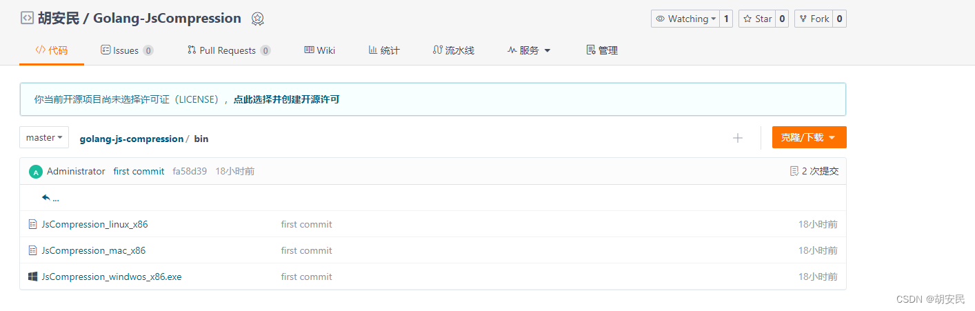Open the Wiki tab
Viewport: 975px width, 311px height.
point(320,50)
